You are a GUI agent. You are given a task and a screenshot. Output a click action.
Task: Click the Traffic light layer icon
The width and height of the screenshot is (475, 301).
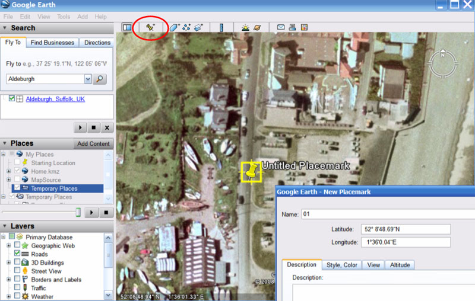pos(25,288)
